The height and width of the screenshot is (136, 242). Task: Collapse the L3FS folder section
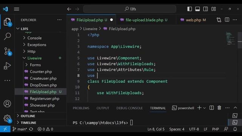(x=40, y=29)
